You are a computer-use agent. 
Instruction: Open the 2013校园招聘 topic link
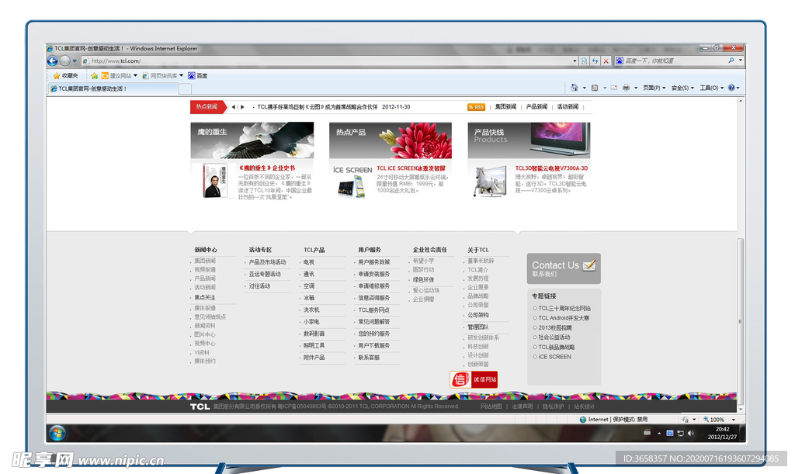(x=555, y=327)
